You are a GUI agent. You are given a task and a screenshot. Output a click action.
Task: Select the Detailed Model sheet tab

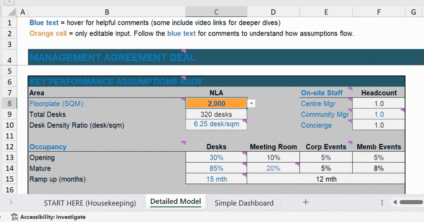point(175,202)
